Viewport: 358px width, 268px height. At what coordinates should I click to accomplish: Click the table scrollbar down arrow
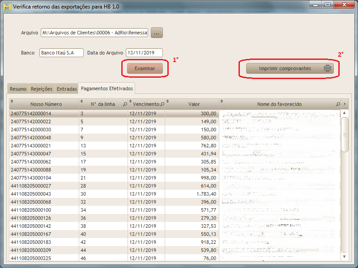344,256
